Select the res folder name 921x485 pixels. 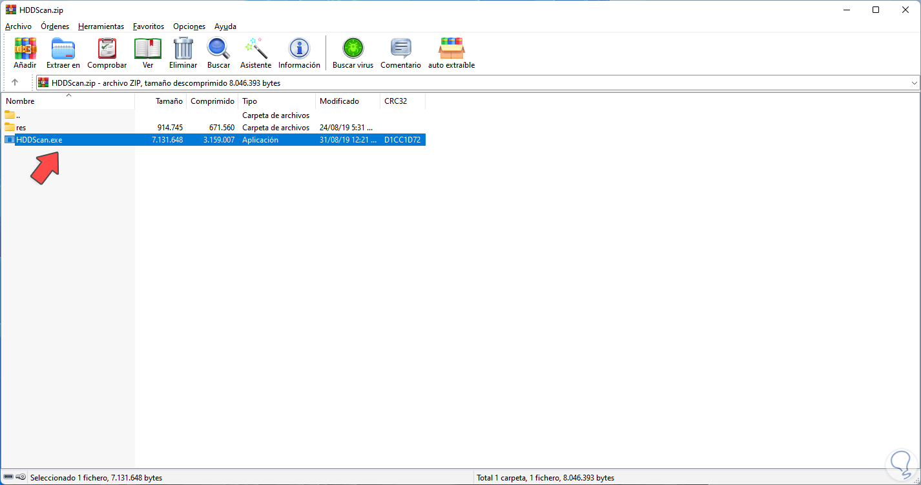pos(21,128)
